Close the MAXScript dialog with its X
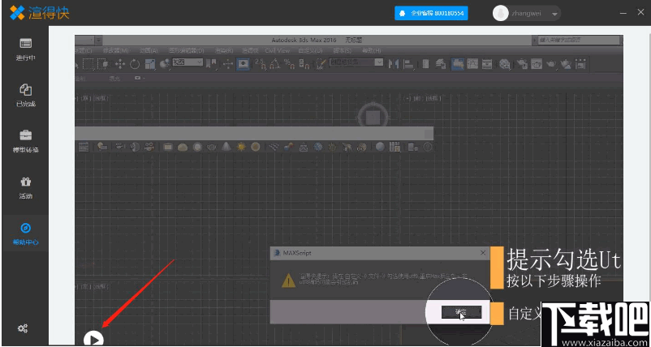 482,253
